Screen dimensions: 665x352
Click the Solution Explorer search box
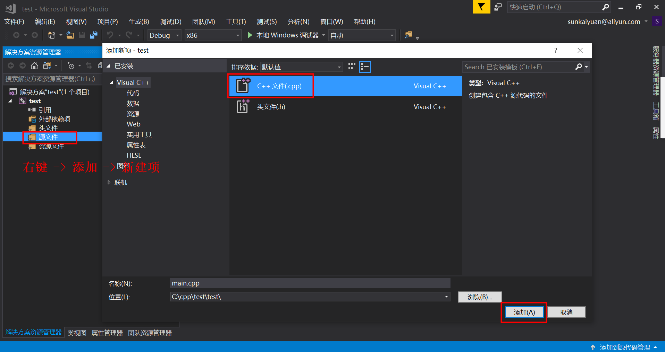tap(52, 79)
